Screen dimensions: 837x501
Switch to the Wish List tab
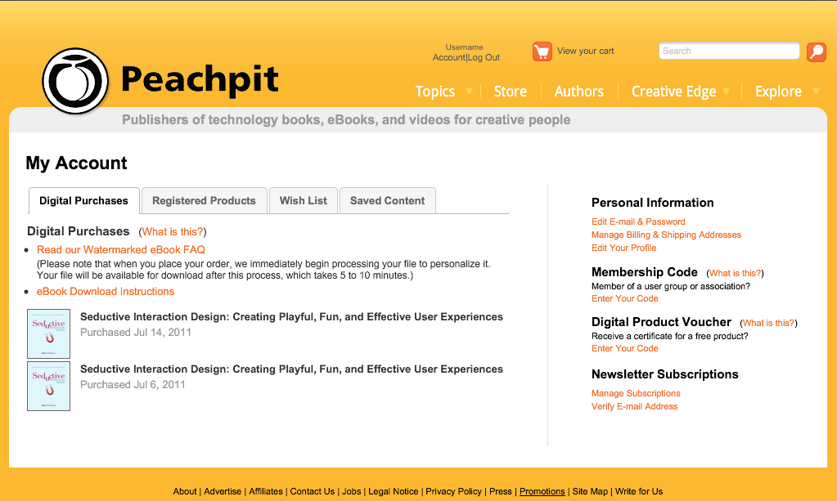coord(304,201)
